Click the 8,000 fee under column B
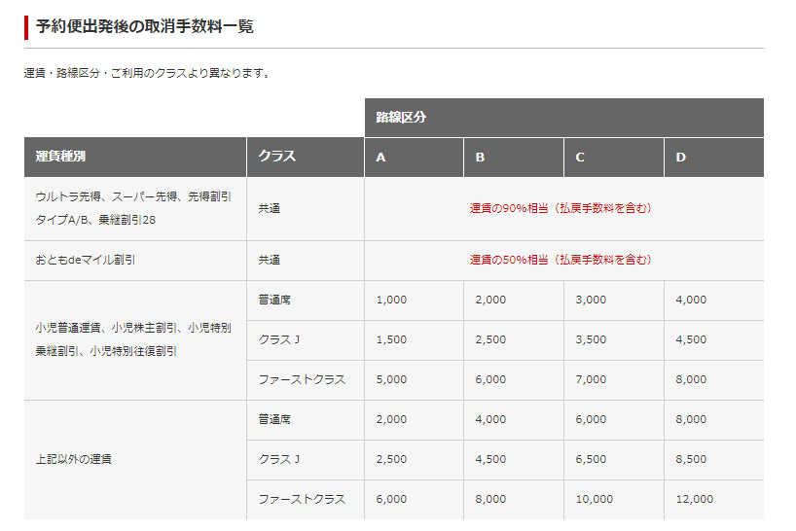 [x=514, y=500]
